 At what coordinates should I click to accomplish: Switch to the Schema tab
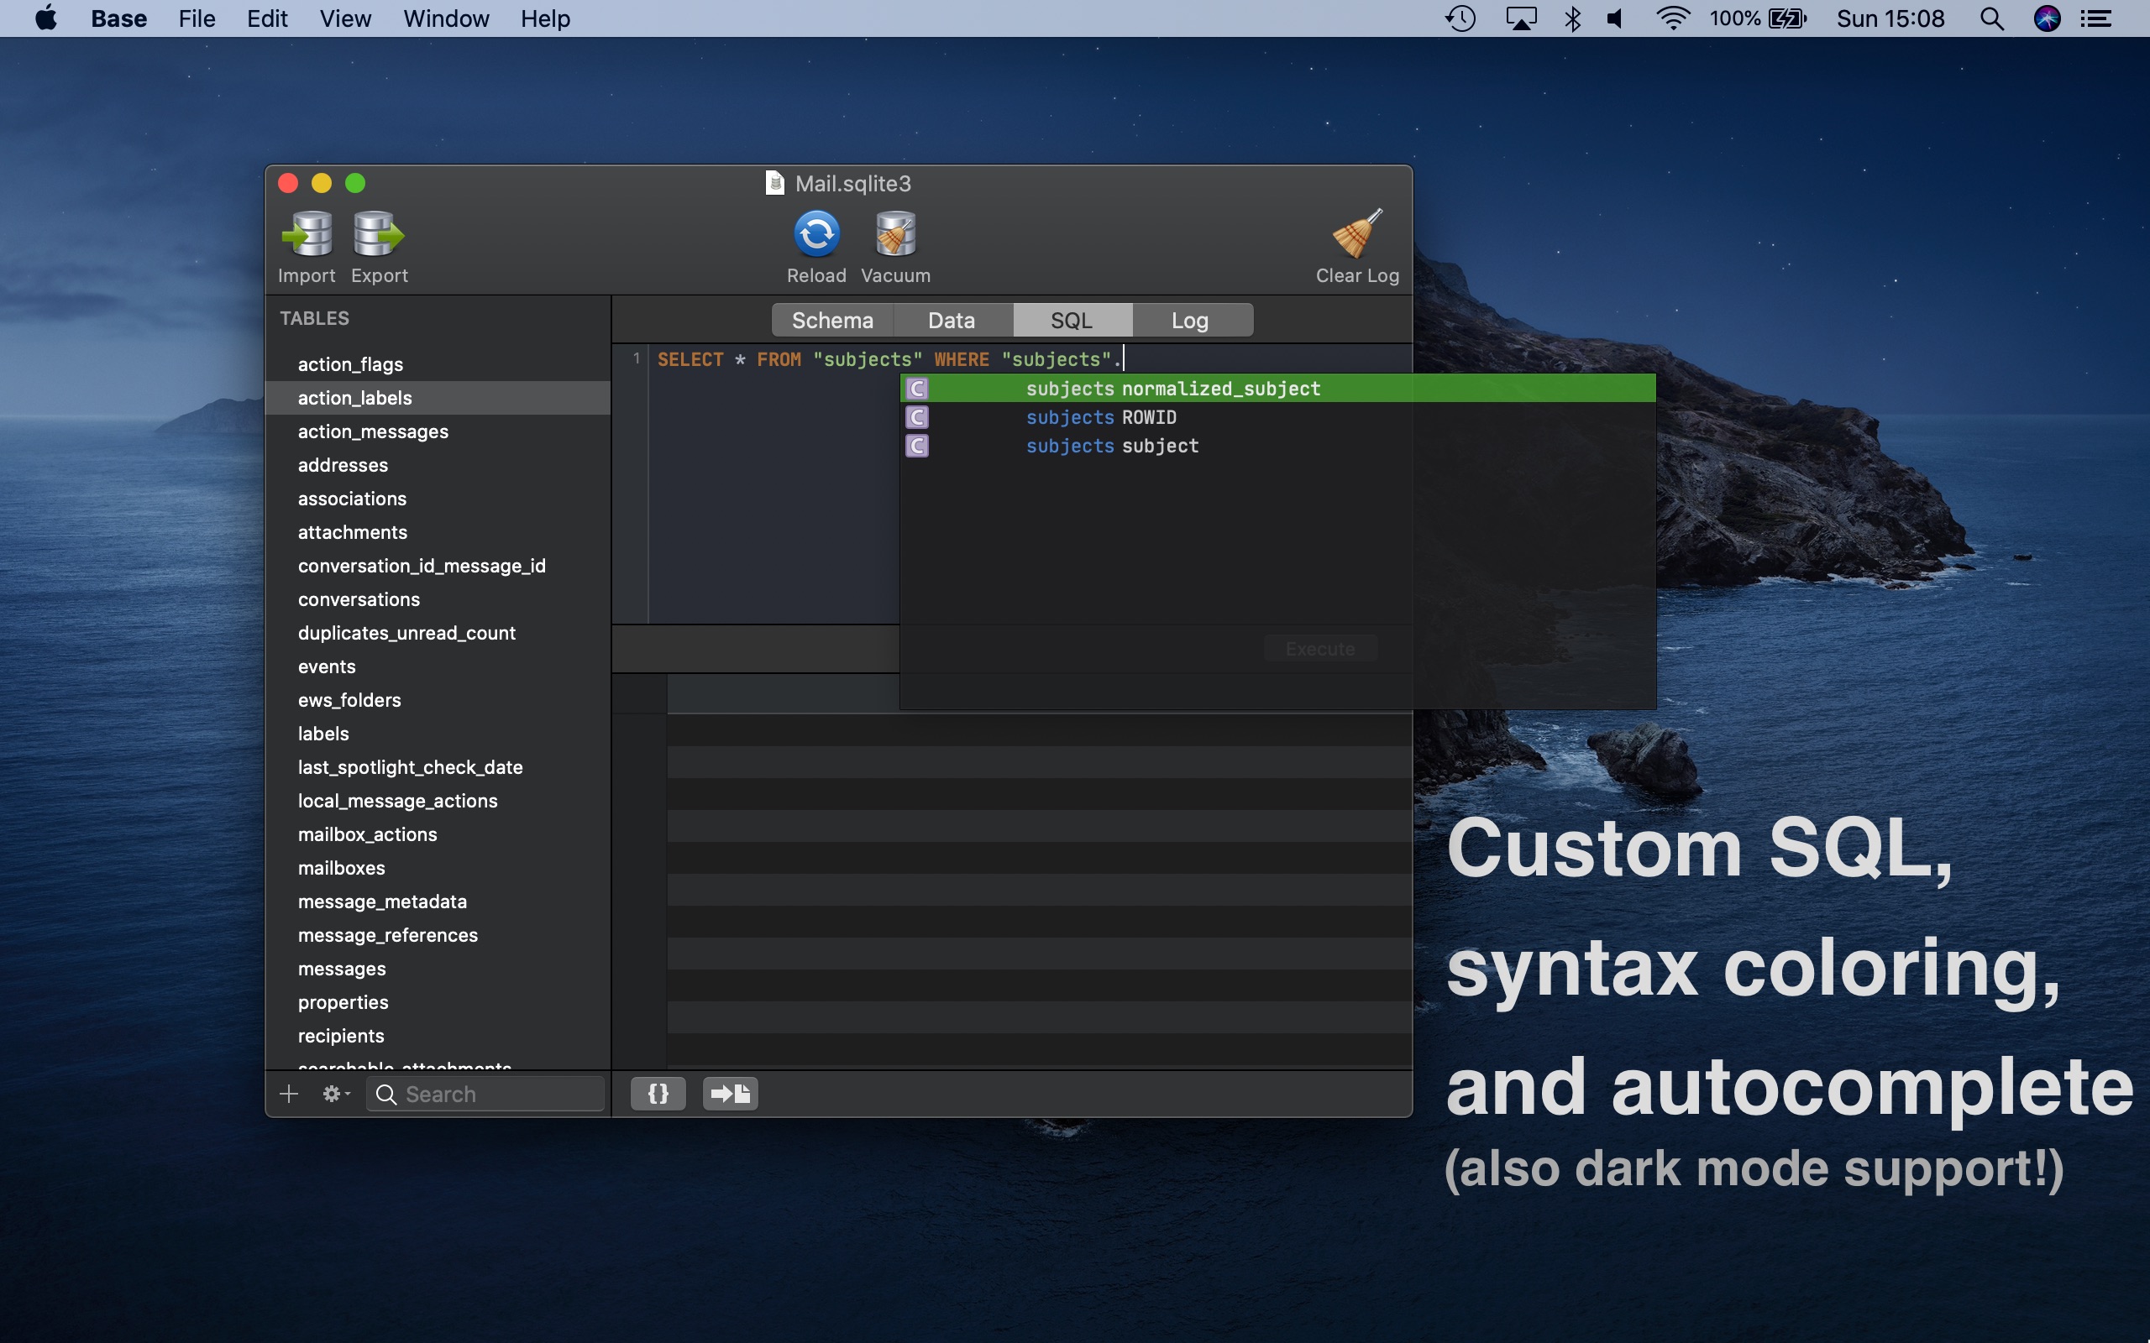[x=832, y=320]
